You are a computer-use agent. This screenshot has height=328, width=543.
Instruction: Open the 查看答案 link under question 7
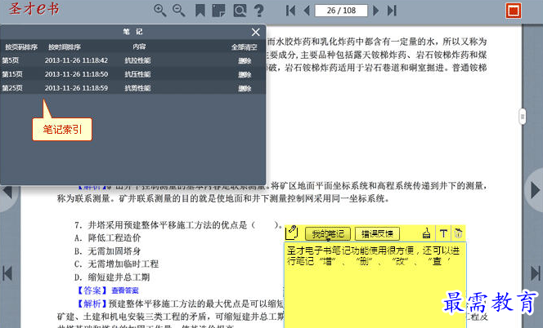click(124, 290)
